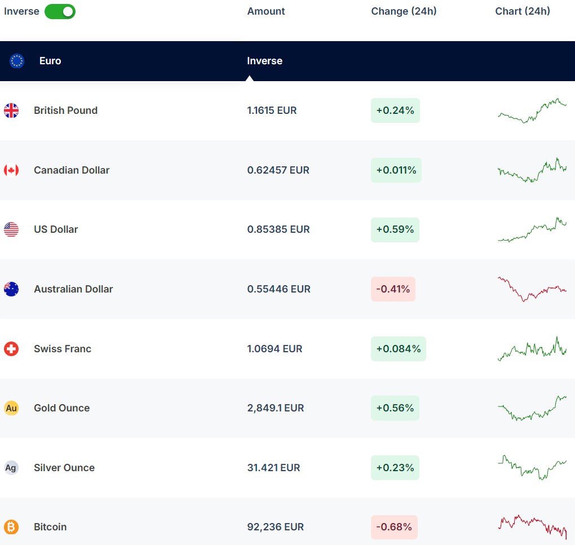This screenshot has width=575, height=545.
Task: Toggle the Inverse switch off
Action: [x=60, y=11]
